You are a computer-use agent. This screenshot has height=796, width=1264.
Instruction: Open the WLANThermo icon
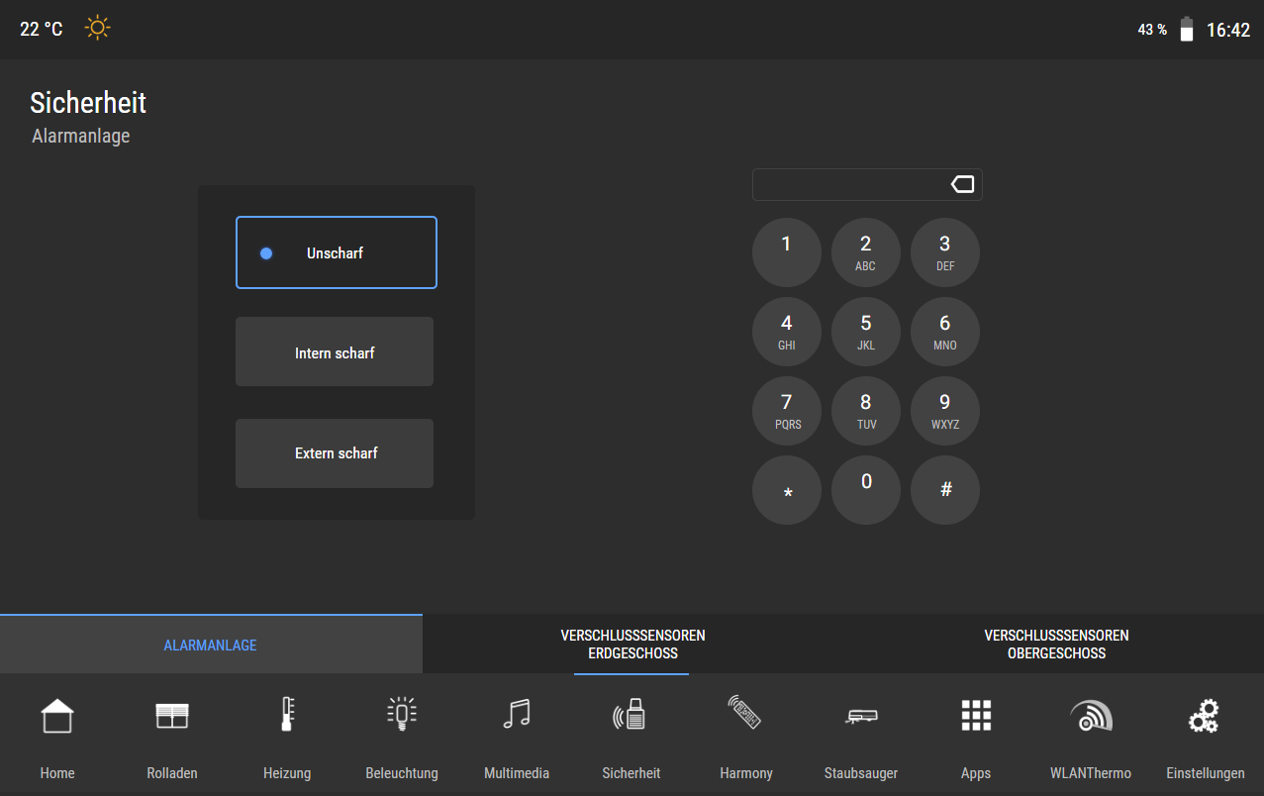click(1091, 716)
